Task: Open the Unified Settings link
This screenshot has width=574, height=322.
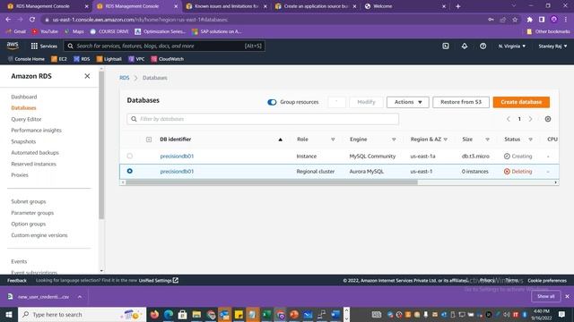Action: pyautogui.click(x=158, y=280)
